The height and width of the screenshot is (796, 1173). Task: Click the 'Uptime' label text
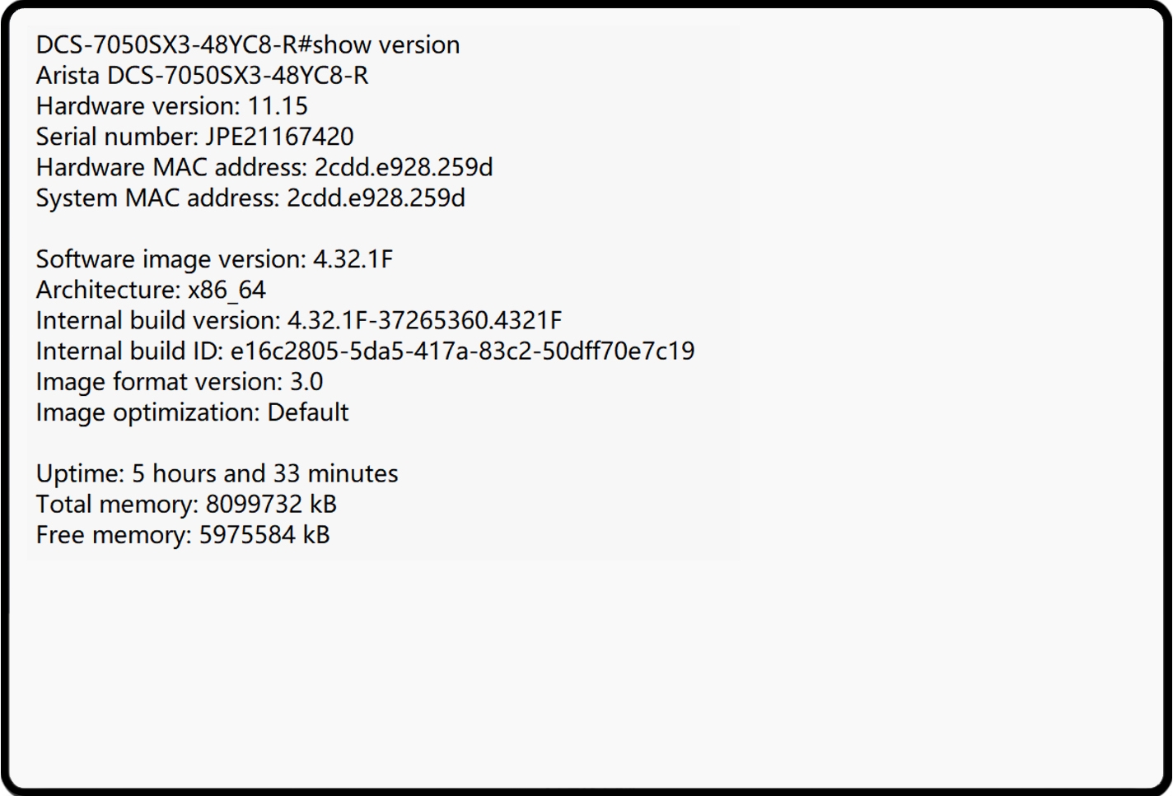[x=77, y=474]
